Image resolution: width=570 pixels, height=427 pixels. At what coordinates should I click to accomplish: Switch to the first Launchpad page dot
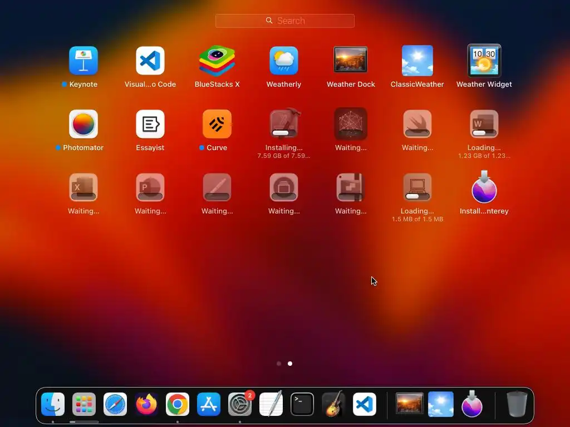pos(279,364)
